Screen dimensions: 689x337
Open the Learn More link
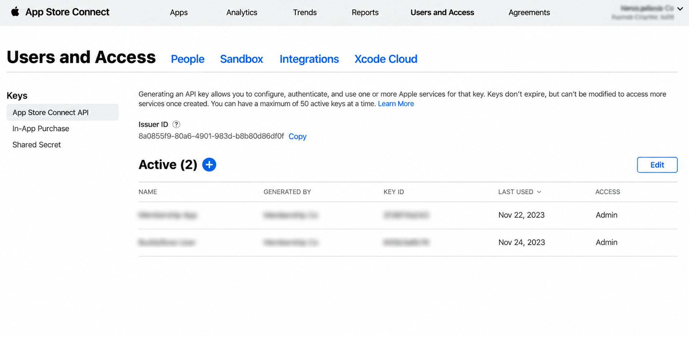[396, 104]
